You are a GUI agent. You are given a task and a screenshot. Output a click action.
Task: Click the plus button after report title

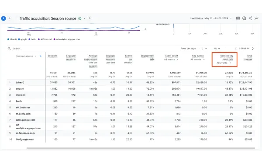90,18
